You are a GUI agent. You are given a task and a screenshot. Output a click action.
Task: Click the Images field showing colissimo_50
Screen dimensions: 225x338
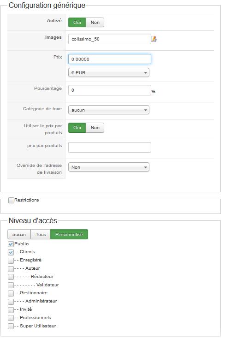coord(110,39)
